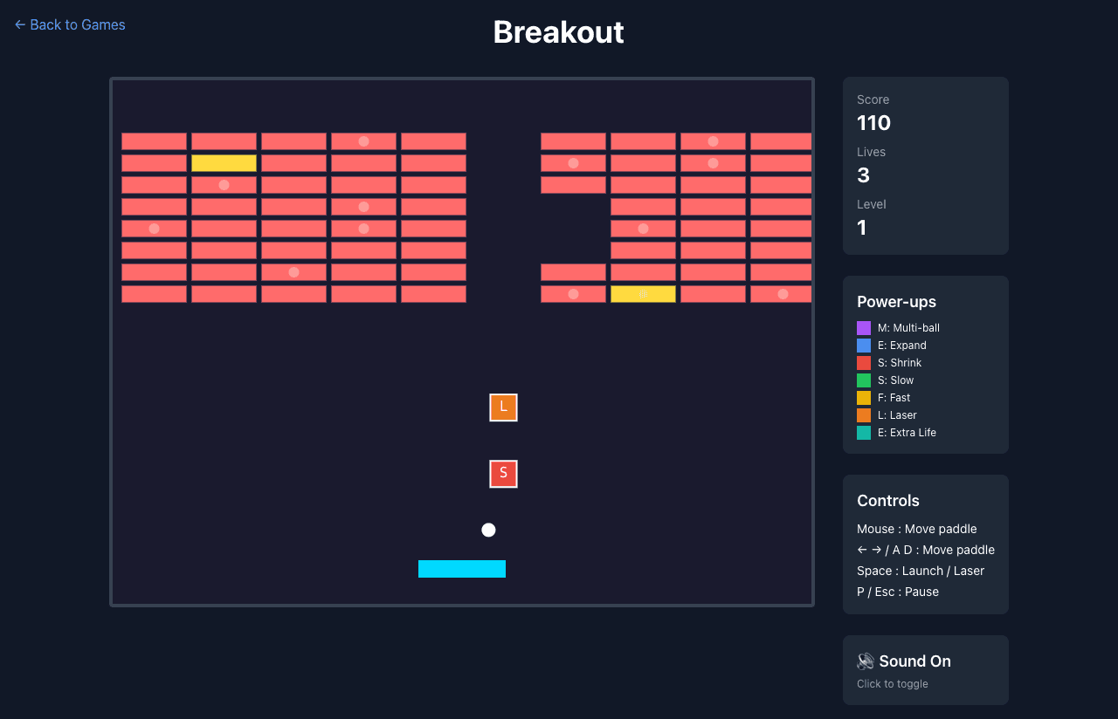Click the orange Laser power-up swatch
Viewport: 1118px width, 719px height.
click(862, 414)
